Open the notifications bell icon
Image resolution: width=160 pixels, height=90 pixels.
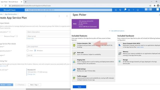(125, 10)
